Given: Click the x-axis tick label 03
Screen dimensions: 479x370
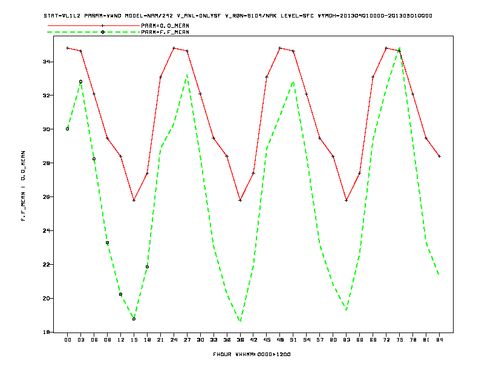Looking at the screenshot, I should tap(80, 340).
